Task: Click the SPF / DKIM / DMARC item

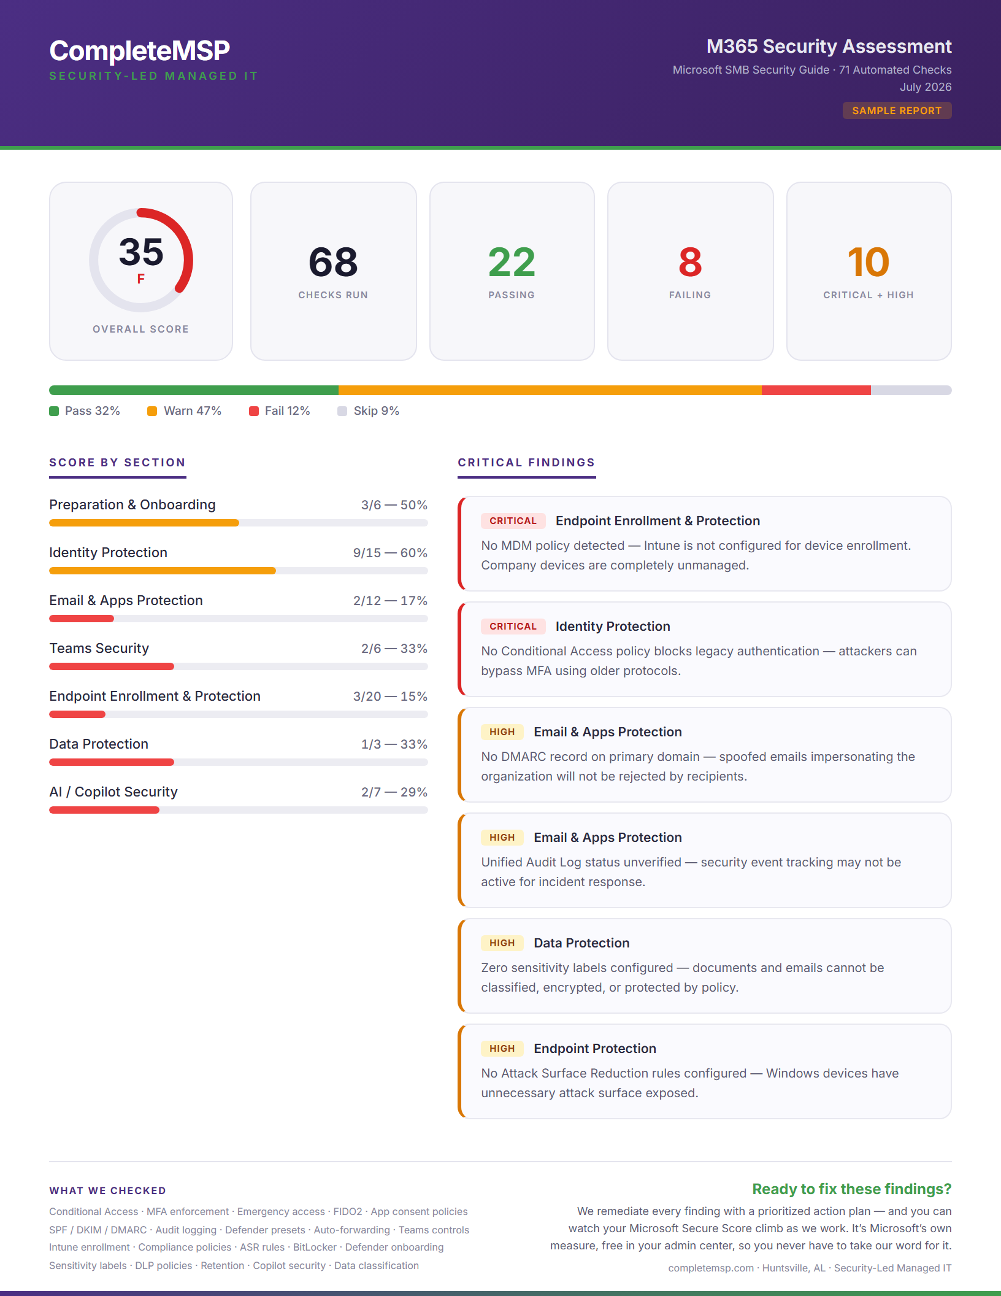Action: click(x=98, y=1230)
